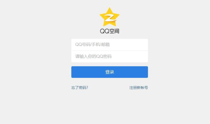Select the QQ password entry box
The width and height of the screenshot is (210, 124).
click(109, 57)
